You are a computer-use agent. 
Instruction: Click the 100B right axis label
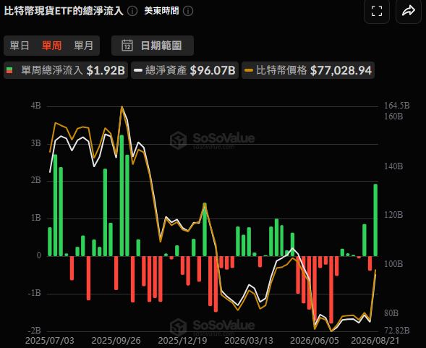coord(393,264)
